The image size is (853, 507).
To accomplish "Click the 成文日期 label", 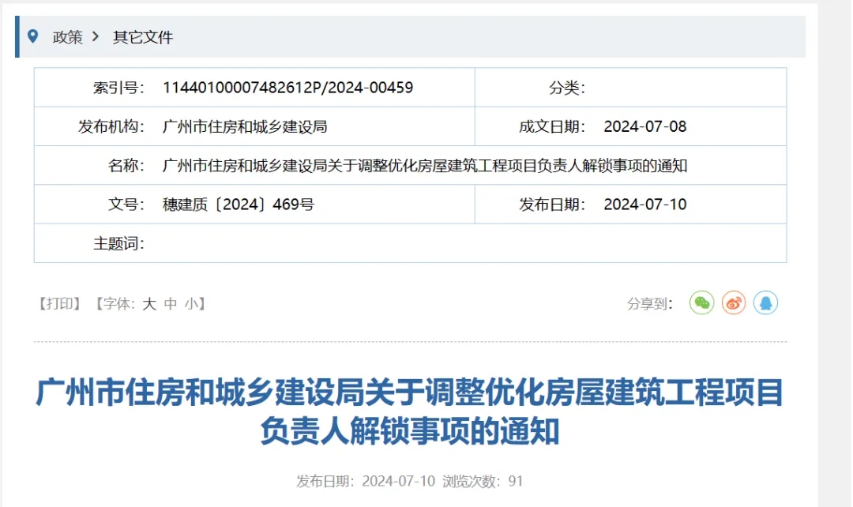I will [x=552, y=126].
